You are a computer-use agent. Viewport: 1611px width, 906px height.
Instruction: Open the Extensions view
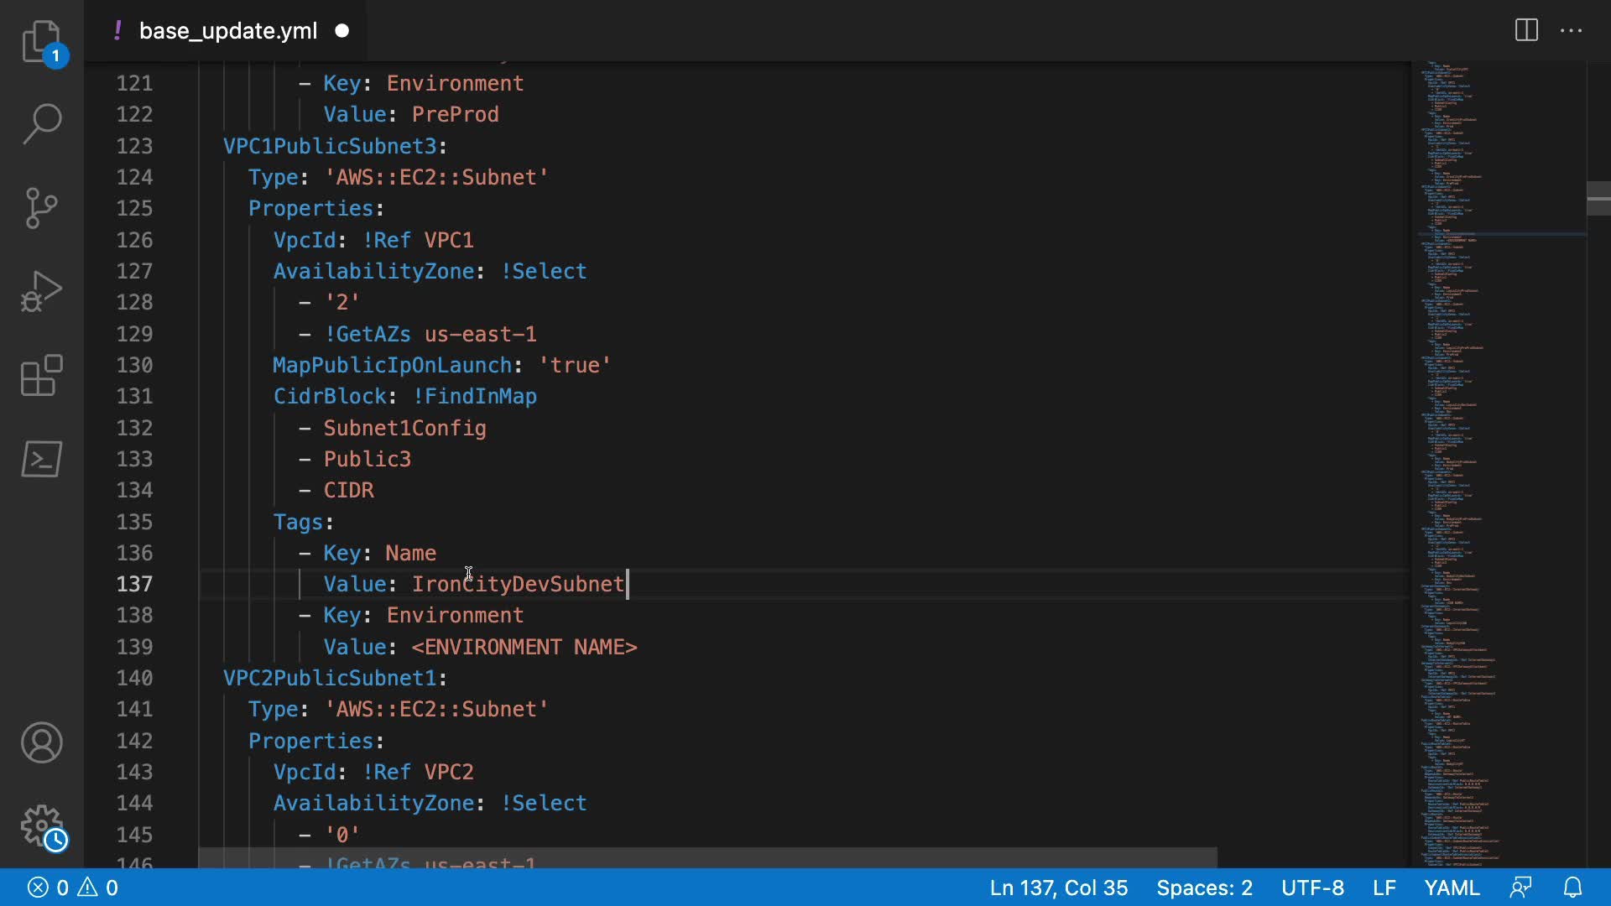point(41,375)
